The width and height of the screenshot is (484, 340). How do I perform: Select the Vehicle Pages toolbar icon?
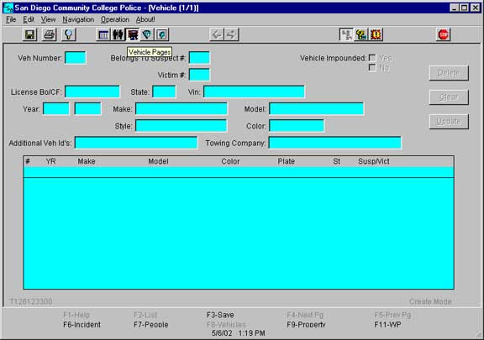point(133,34)
